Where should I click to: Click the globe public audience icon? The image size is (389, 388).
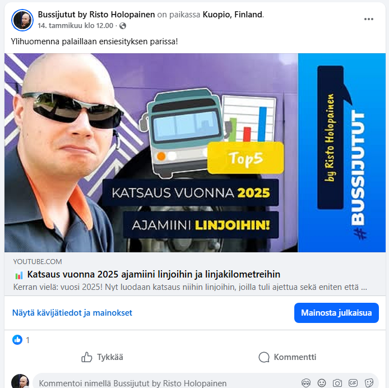123,26
